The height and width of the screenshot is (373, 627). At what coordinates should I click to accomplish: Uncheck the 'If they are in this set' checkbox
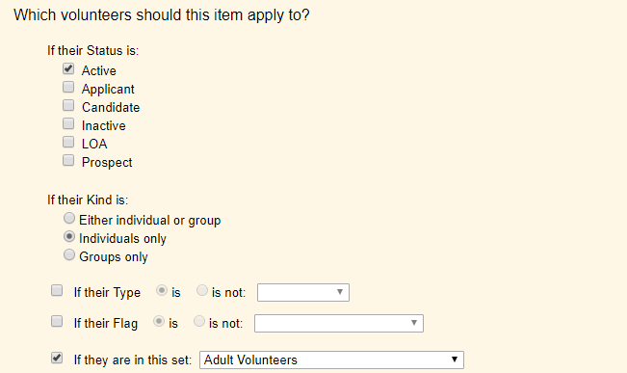(x=57, y=358)
